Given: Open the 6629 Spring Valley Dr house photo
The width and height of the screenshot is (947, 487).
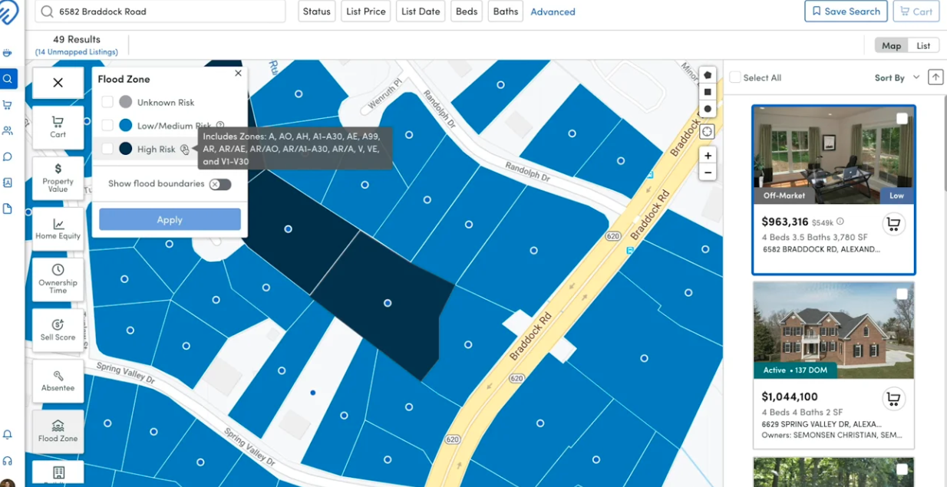Looking at the screenshot, I should point(833,330).
